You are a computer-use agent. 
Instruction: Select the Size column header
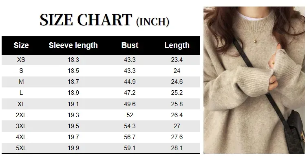[x=21, y=45]
